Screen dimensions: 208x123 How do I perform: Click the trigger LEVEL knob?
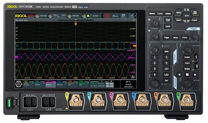point(195,37)
